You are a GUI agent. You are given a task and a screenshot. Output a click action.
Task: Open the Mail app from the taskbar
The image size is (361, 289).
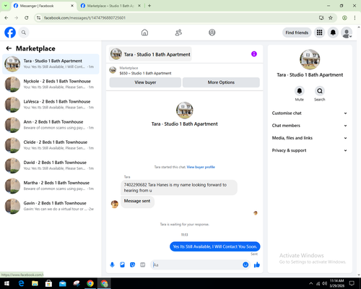coord(63,283)
